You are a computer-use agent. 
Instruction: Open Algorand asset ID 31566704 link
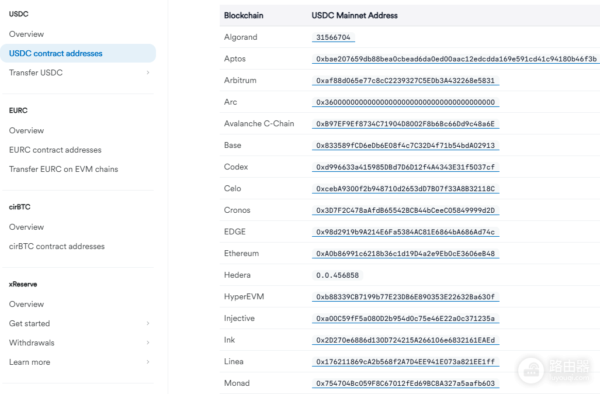333,37
